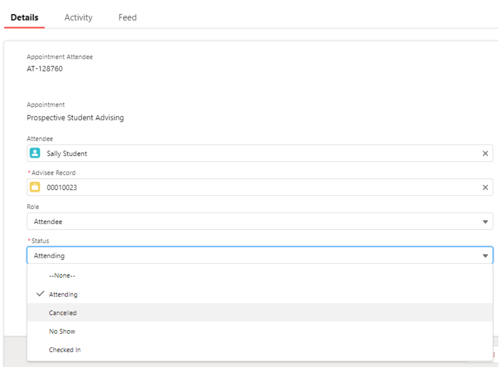Screen dimensions: 500x369
Task: Select the Cancelled status option
Action: 63,313
